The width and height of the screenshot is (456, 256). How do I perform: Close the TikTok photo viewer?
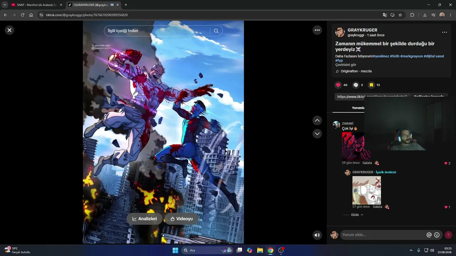coord(10,30)
